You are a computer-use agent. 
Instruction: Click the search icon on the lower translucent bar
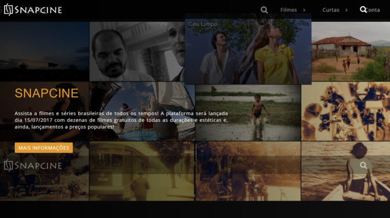[363, 165]
